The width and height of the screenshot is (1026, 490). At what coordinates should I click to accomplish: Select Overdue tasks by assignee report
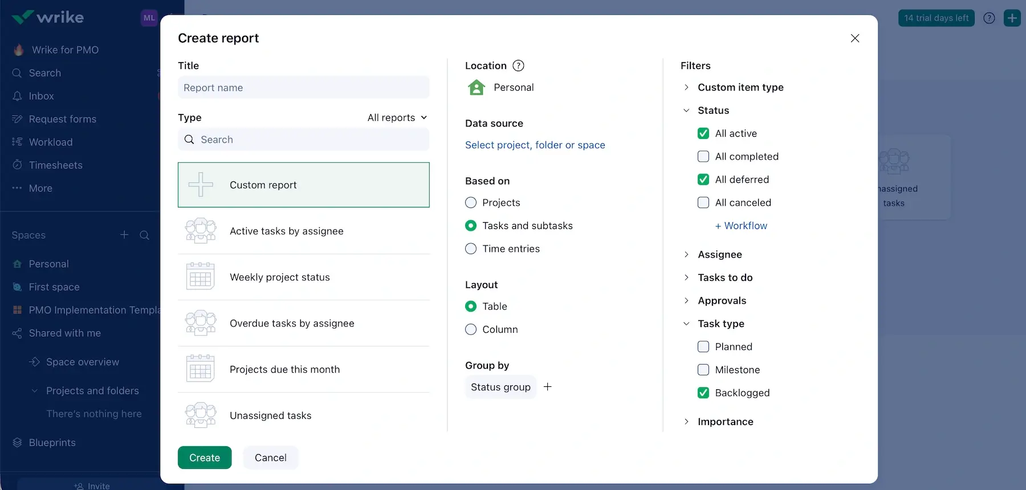point(304,323)
